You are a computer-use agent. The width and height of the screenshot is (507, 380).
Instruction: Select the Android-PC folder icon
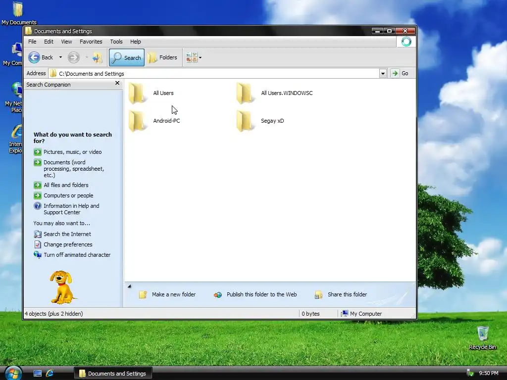click(x=137, y=121)
